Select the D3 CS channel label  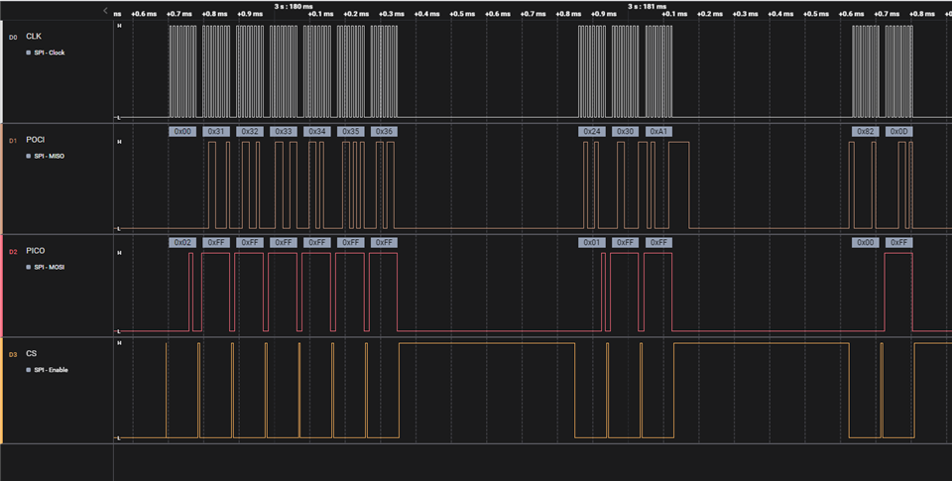pyautogui.click(x=32, y=353)
